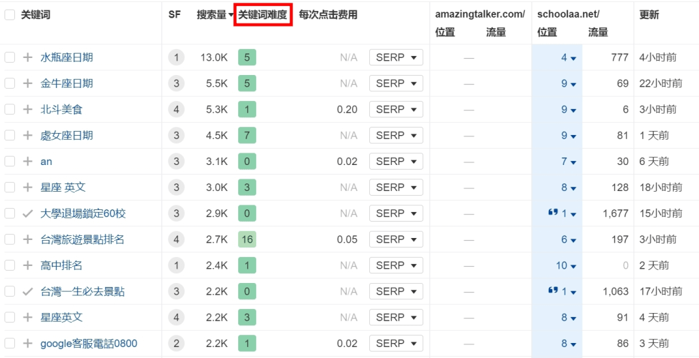Open SERP dropdown for 北斗美食
The height and width of the screenshot is (358, 699).
396,110
